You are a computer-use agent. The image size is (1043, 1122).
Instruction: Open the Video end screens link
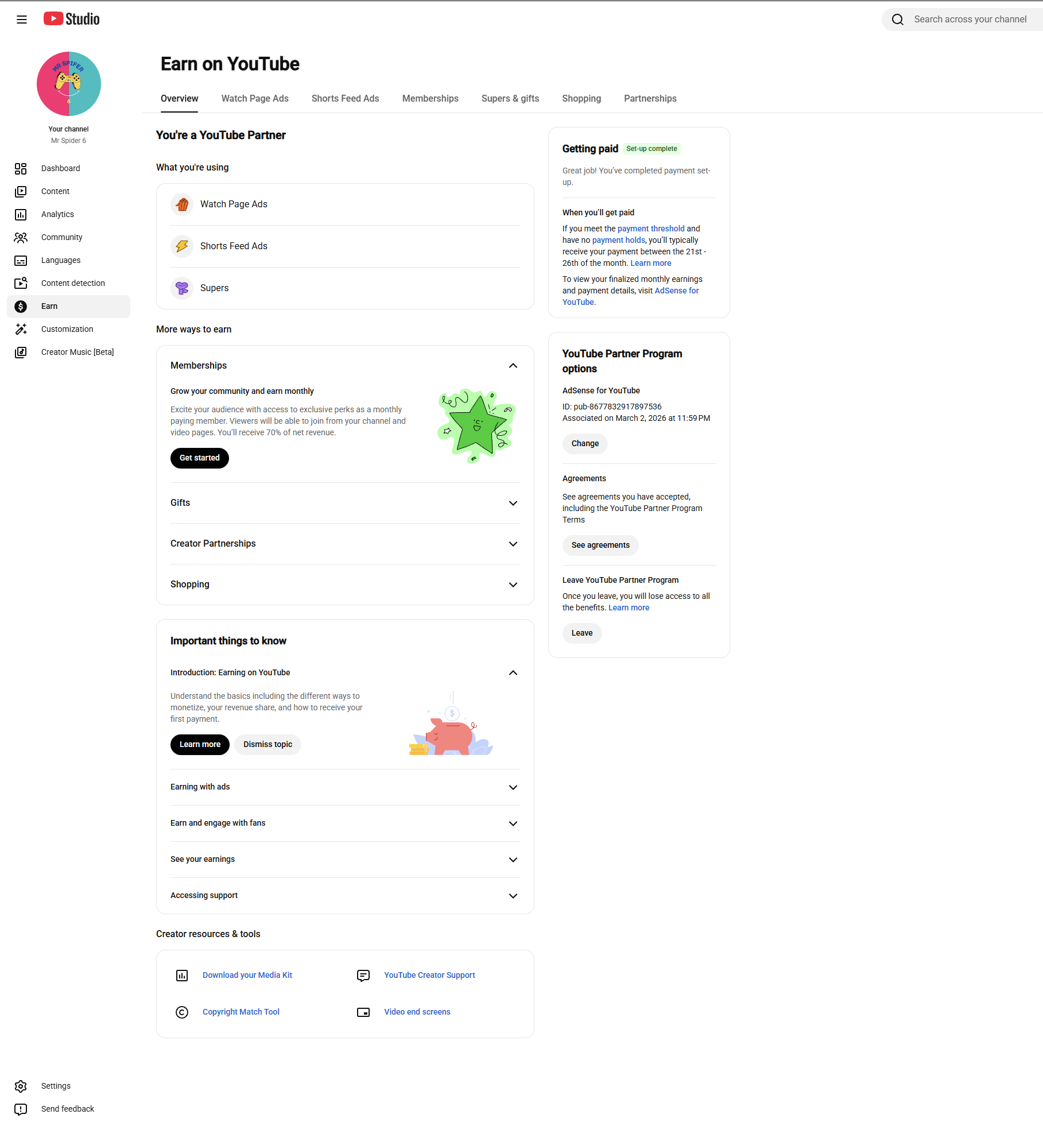(417, 1012)
